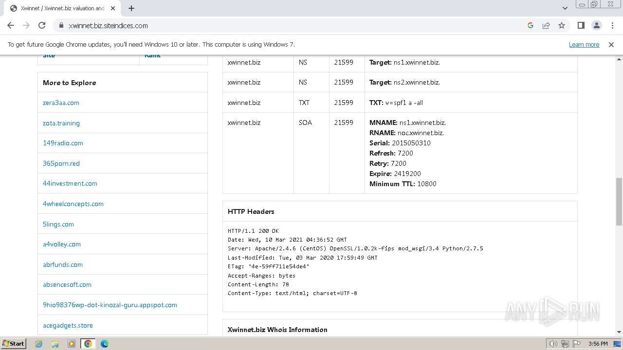This screenshot has height=350, width=623.
Task: Open Google search icon in address bar
Action: pos(531,25)
